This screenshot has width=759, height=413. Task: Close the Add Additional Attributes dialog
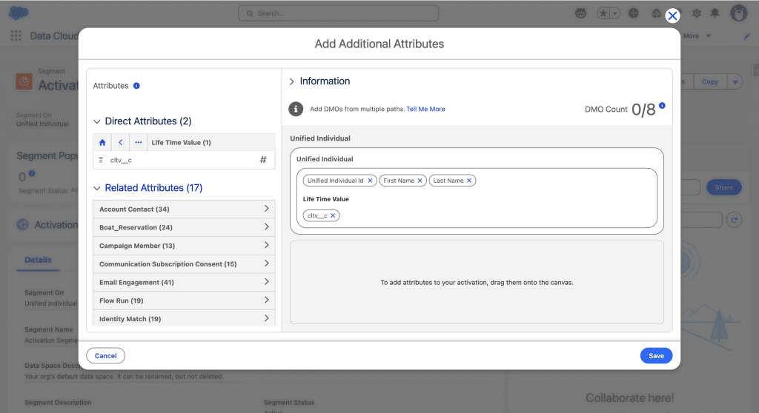pos(672,16)
